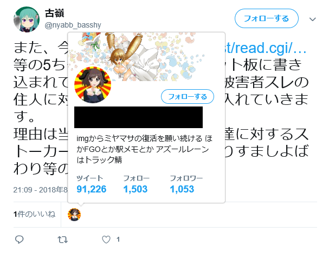Click the retweet arrows icon
Viewport: 329px width, 253px height.
pos(62,239)
